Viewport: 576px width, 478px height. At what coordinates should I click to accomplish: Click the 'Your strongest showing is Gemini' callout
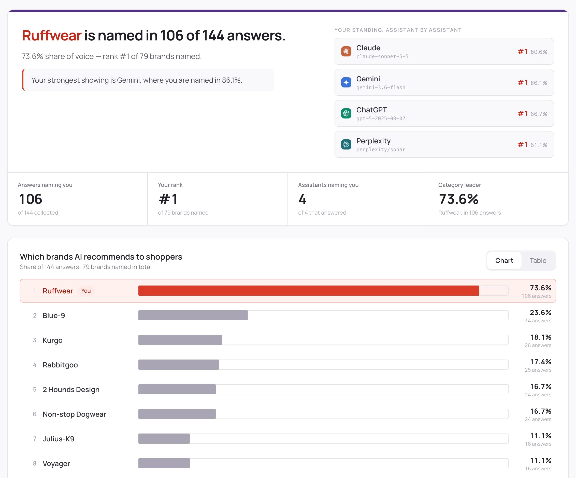coord(148,80)
